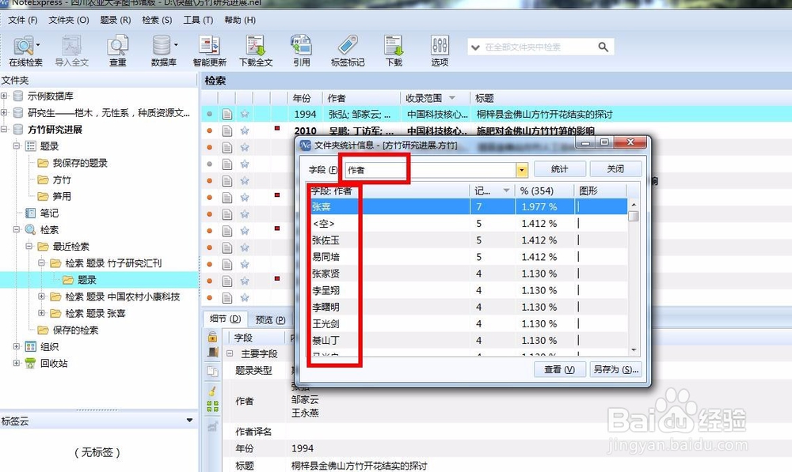The width and height of the screenshot is (792, 472).
Task: Click the 查看 (V) button
Action: (559, 370)
